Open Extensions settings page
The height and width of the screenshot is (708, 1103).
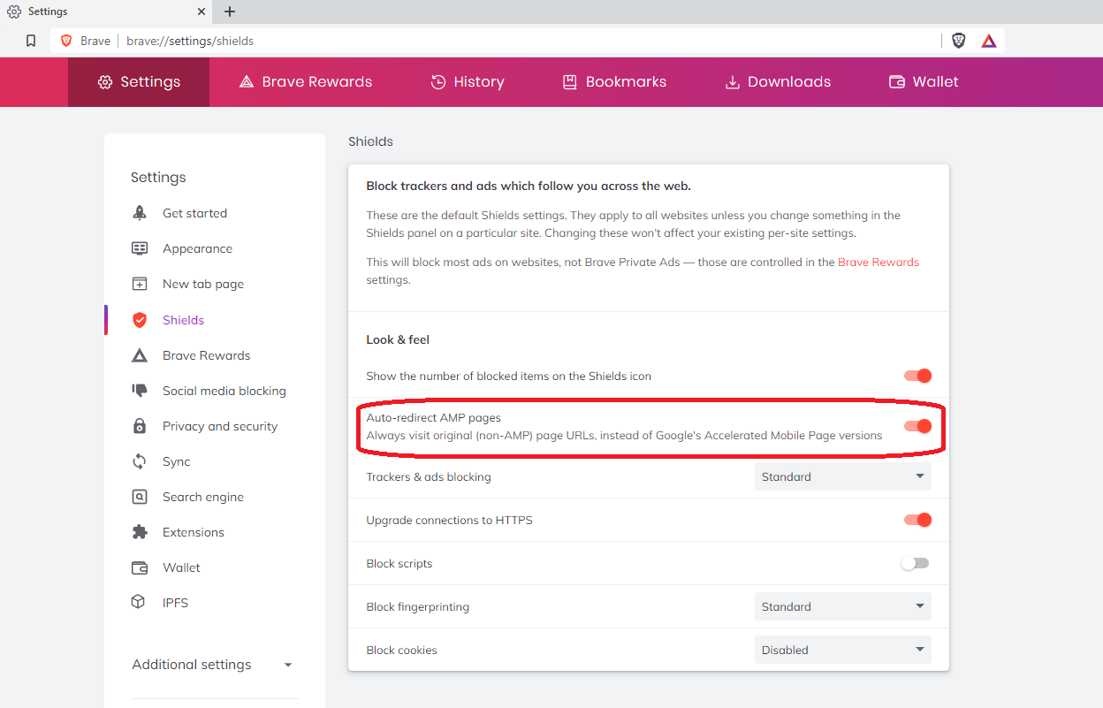(194, 532)
